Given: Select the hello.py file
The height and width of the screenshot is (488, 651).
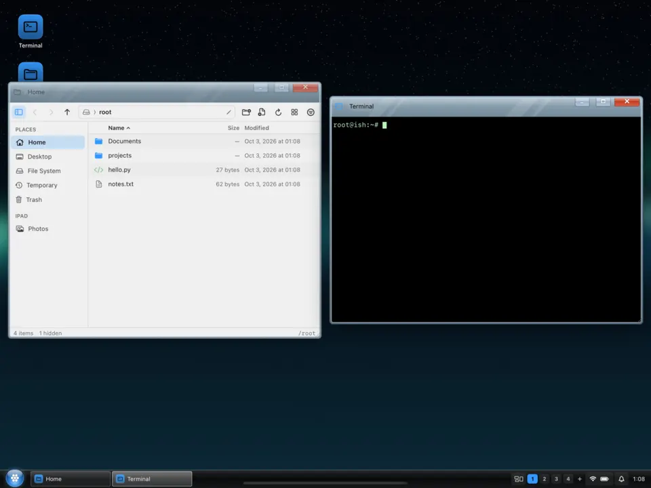Looking at the screenshot, I should [204, 169].
